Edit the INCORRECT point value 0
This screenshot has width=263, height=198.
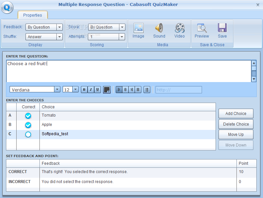[x=240, y=182]
